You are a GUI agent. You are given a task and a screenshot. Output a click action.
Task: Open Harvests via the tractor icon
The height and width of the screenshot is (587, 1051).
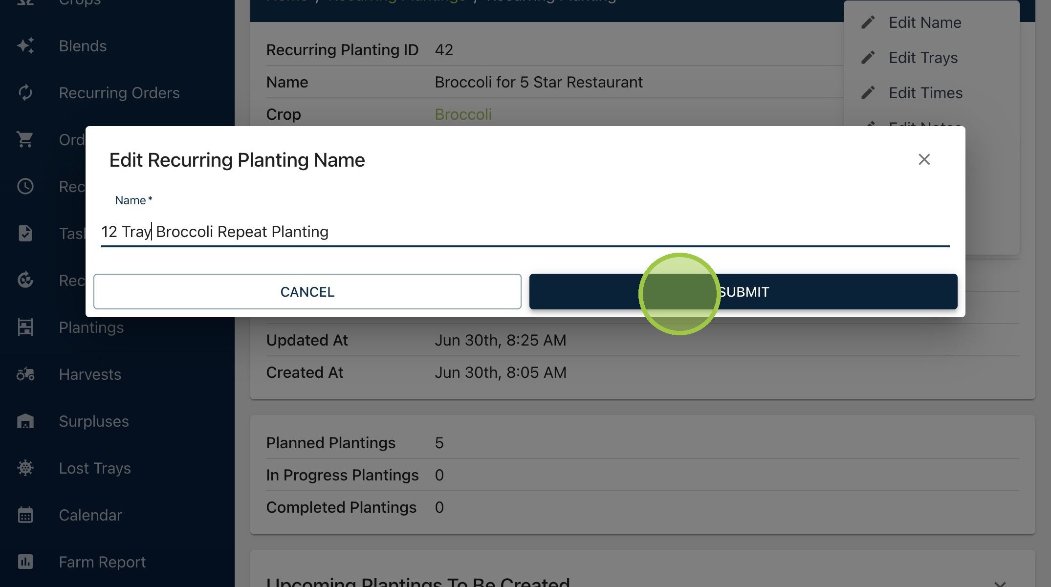(x=25, y=374)
